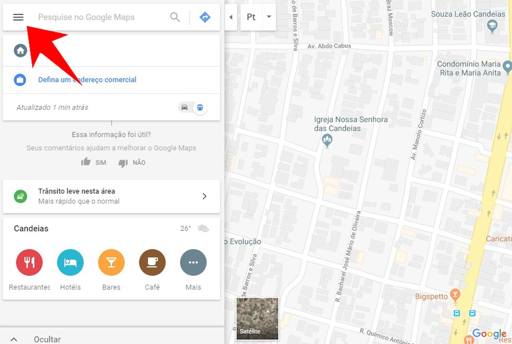Switch commute mode to car
The width and height of the screenshot is (512, 344).
[185, 107]
